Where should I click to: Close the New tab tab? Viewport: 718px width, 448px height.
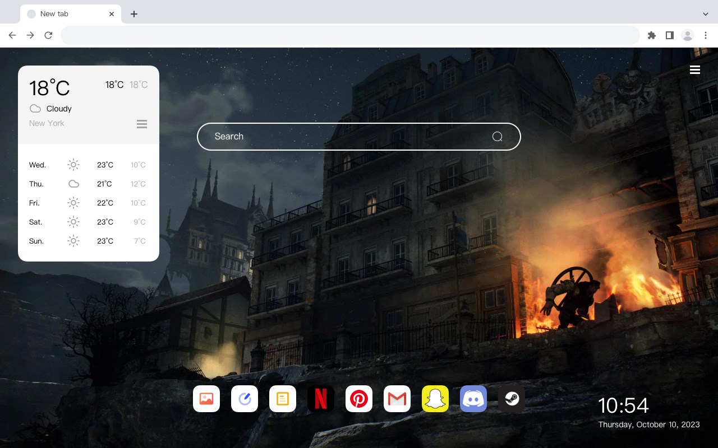pos(112,14)
